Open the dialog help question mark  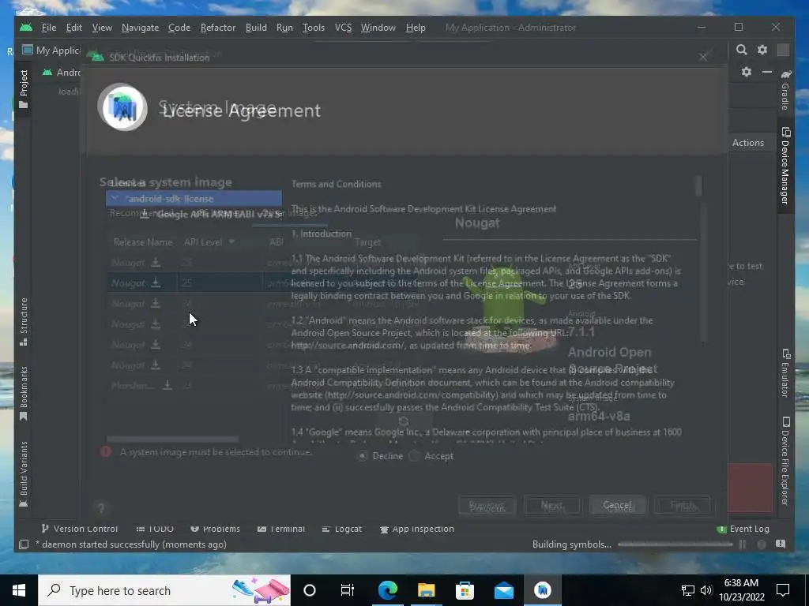tap(101, 509)
